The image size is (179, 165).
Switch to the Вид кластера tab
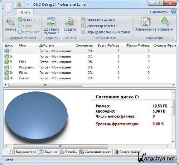click(x=23, y=152)
